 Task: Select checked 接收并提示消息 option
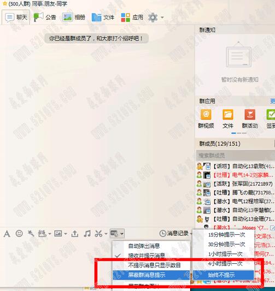(151, 256)
